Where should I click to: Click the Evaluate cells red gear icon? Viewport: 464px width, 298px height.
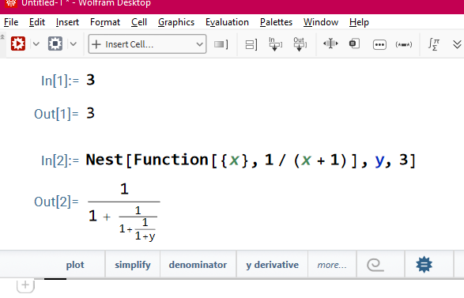17,43
